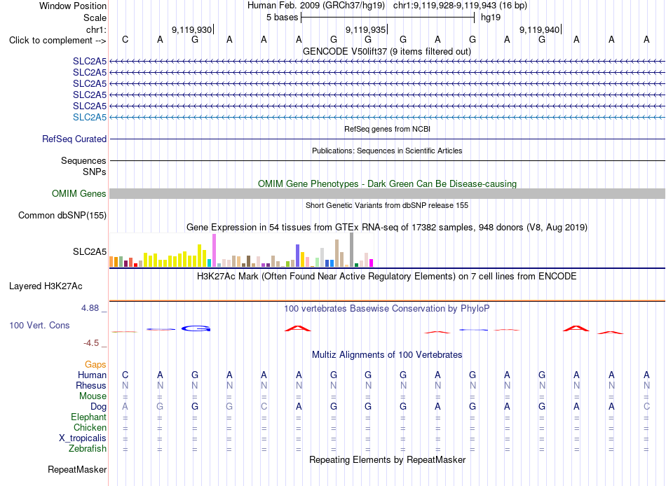Click SLC2A5 label beside the GTEx expression bars
The width and height of the screenshot is (666, 486).
coord(90,251)
